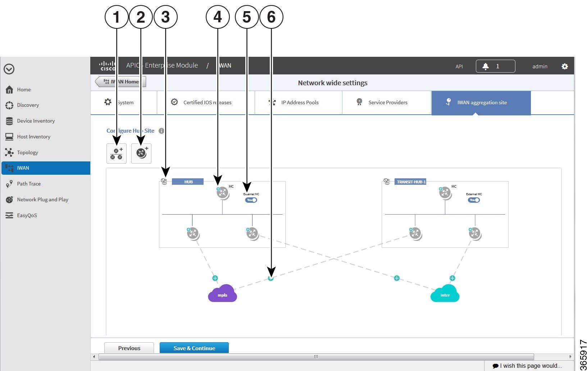Click the info icon beside Configure Hub Site
Viewport: 587px width, 371px height.
pyautogui.click(x=161, y=131)
